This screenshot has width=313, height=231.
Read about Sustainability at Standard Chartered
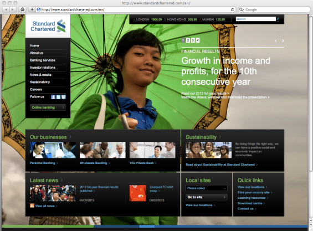222,165
